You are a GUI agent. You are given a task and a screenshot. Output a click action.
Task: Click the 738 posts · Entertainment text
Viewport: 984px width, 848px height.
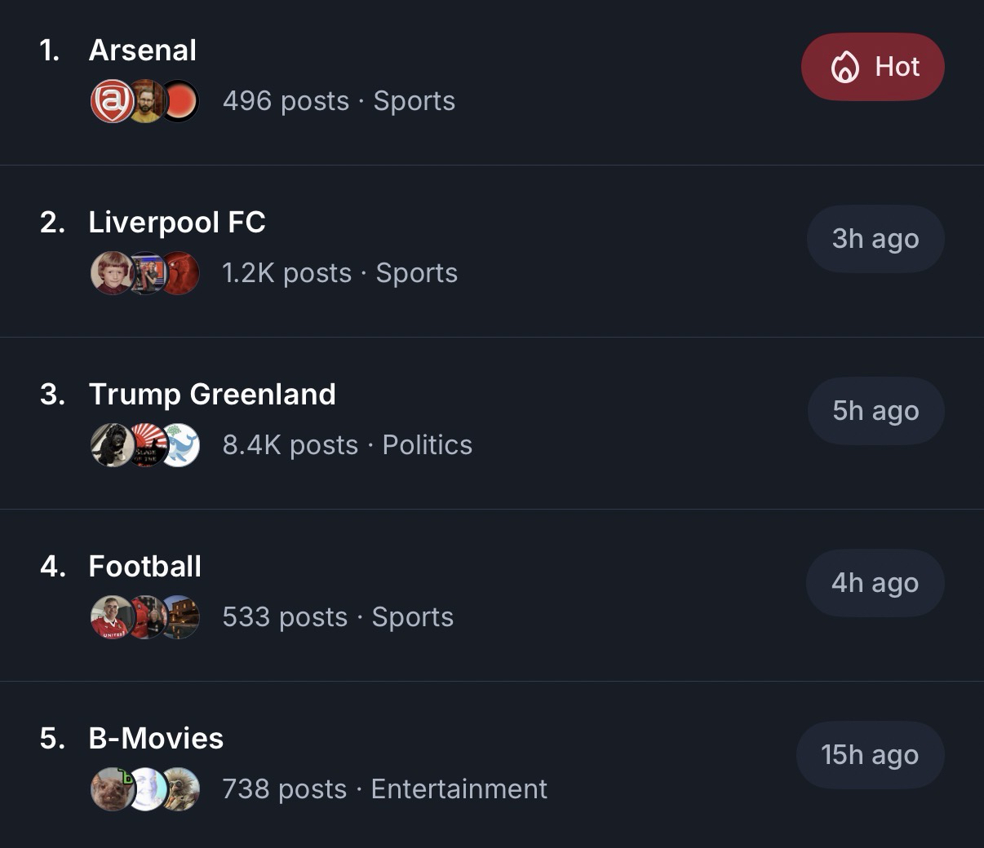[384, 789]
